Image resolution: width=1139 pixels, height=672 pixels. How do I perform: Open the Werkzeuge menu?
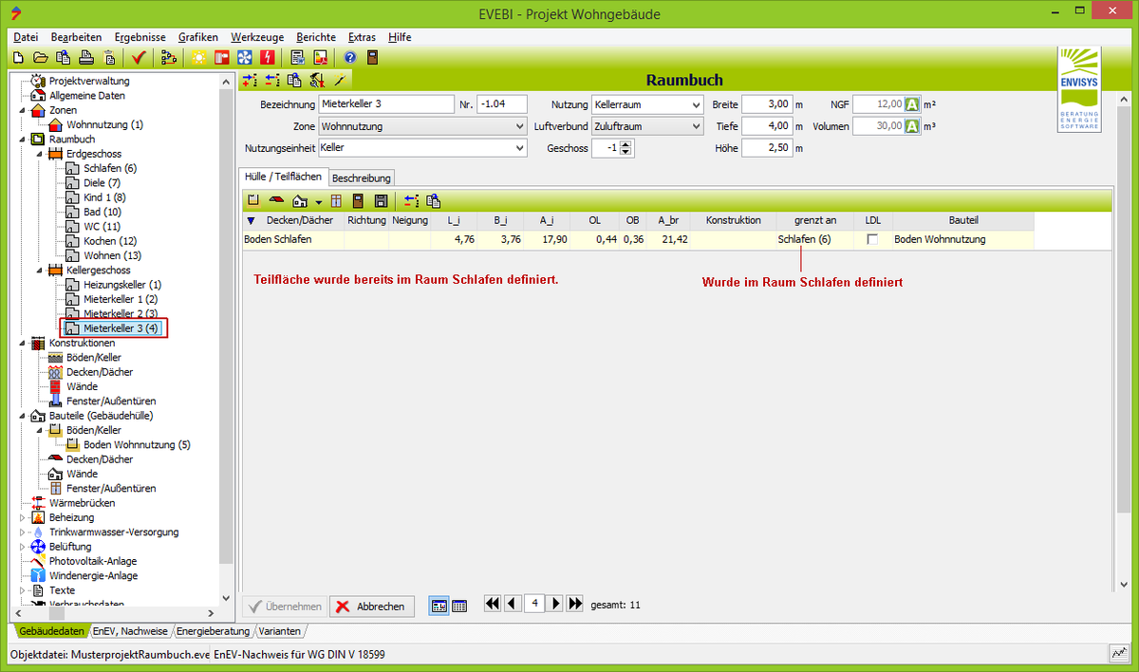257,36
